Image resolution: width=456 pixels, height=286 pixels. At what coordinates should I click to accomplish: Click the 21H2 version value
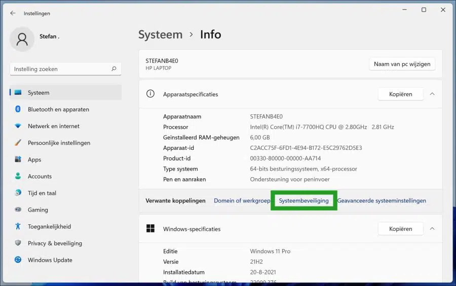pyautogui.click(x=256, y=262)
